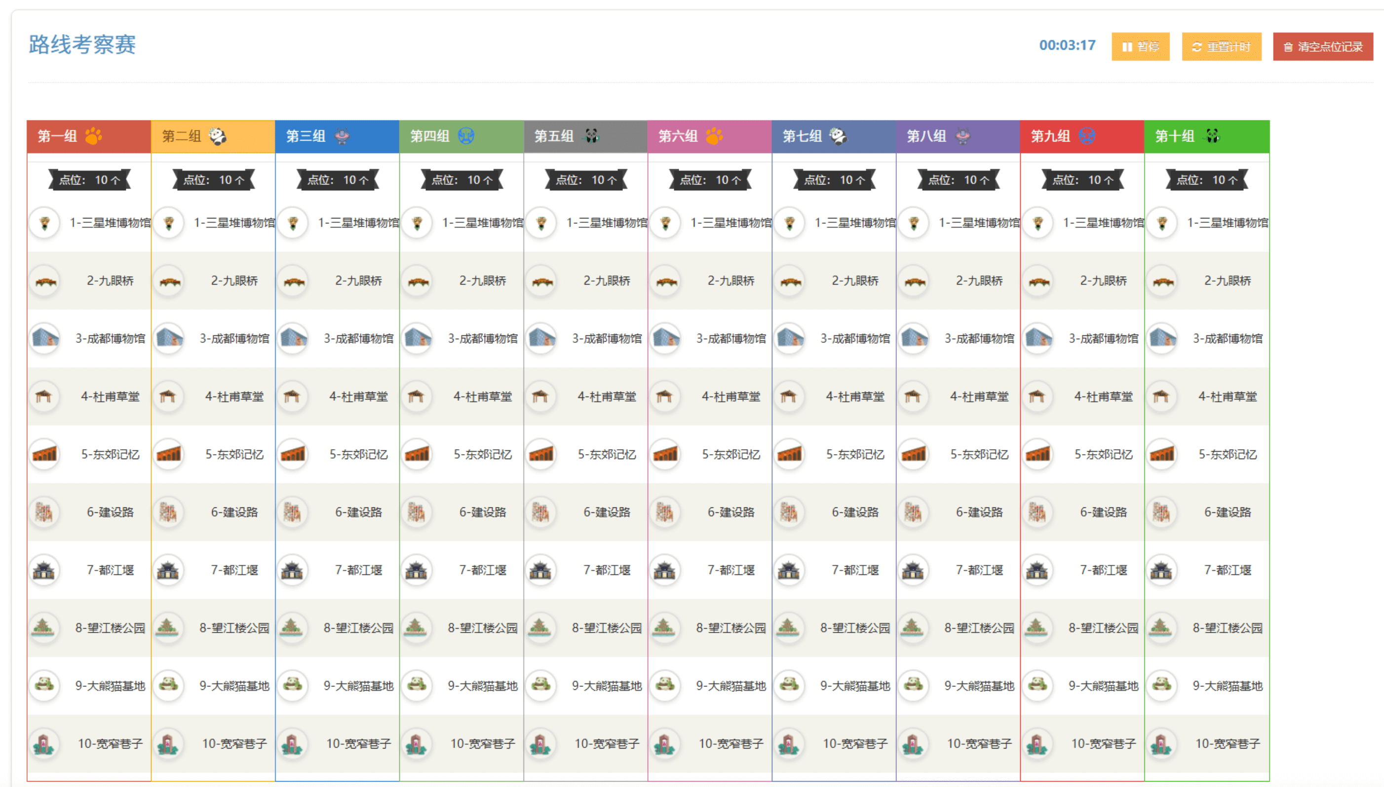Click 都江堰 icon in 第十组 column
Image resolution: width=1384 pixels, height=787 pixels.
tap(1161, 570)
